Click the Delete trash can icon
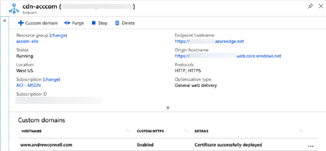Viewport: 326px width, 151px height. 117,23
